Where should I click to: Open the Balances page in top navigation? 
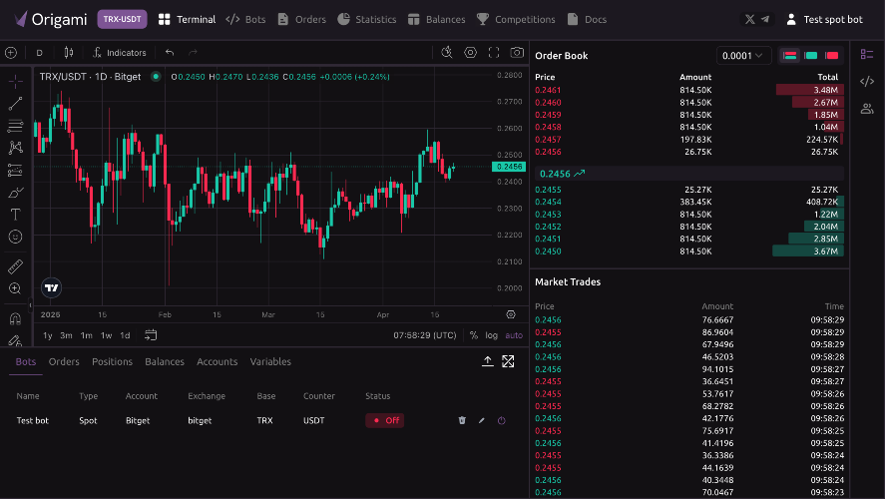[x=437, y=19]
